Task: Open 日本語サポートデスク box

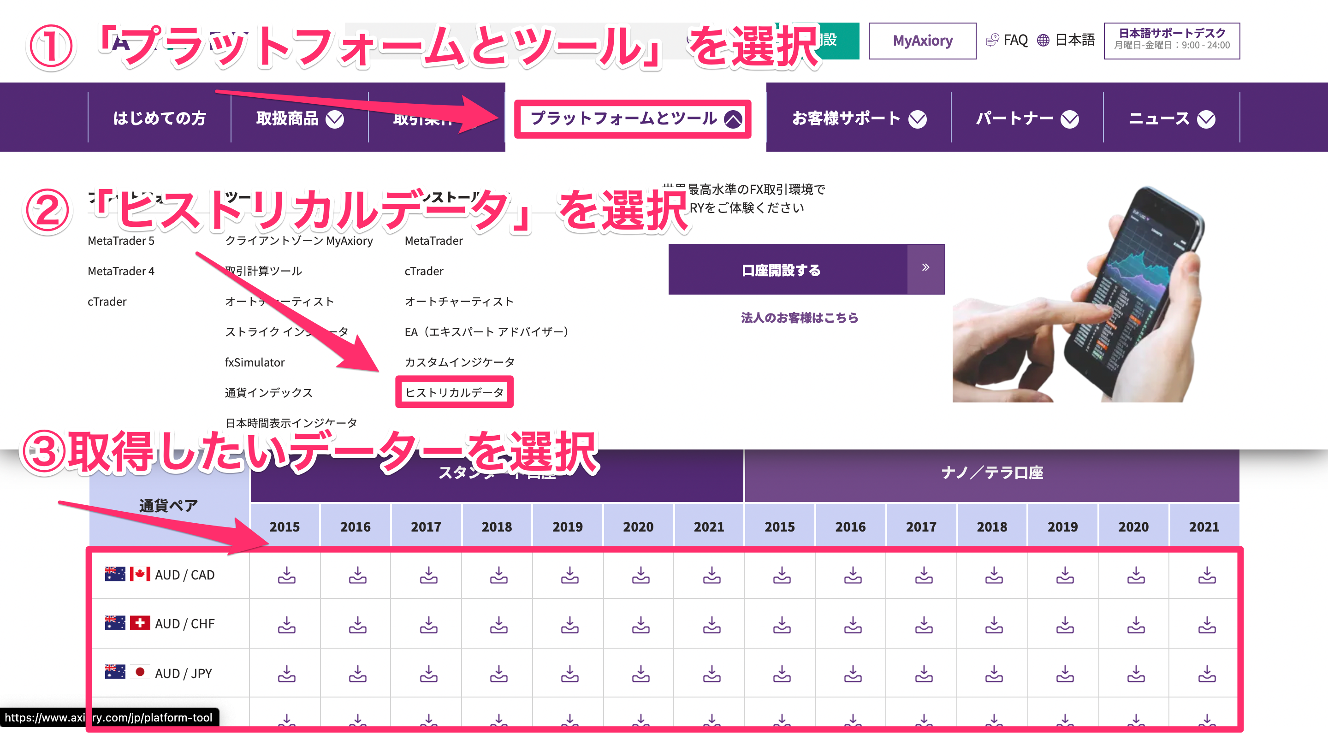Action: pyautogui.click(x=1172, y=41)
